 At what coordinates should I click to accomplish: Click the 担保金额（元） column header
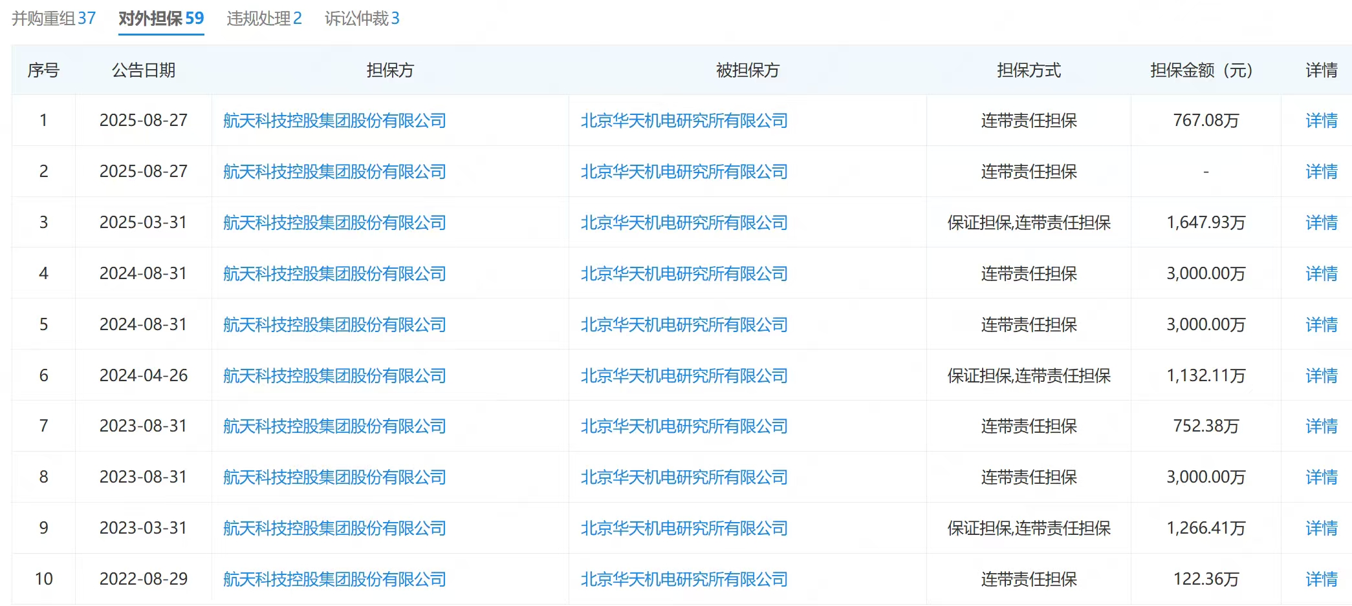pyautogui.click(x=1206, y=70)
